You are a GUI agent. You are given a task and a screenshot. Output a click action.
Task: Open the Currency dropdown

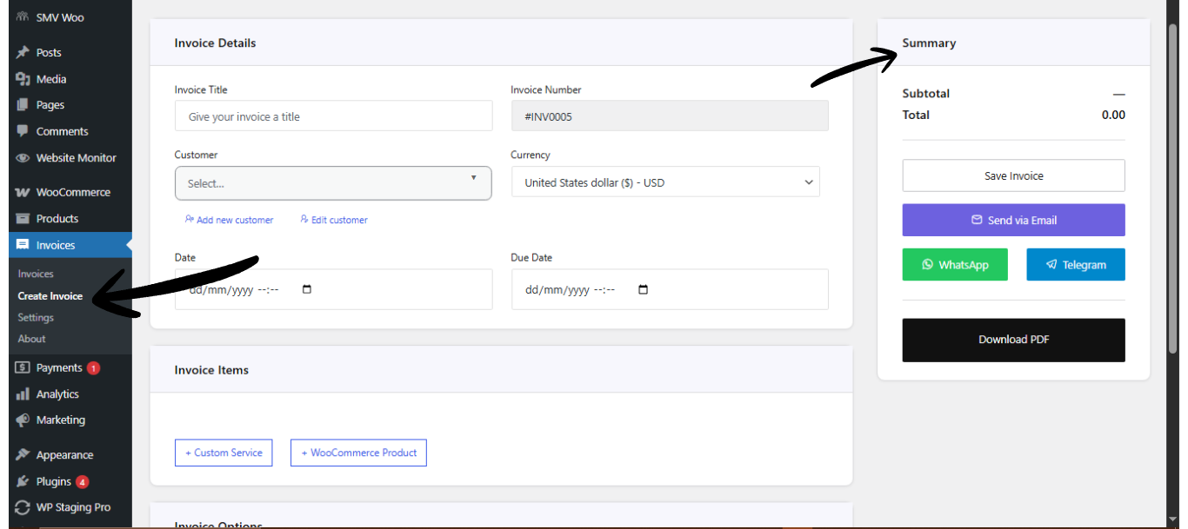[x=665, y=182]
